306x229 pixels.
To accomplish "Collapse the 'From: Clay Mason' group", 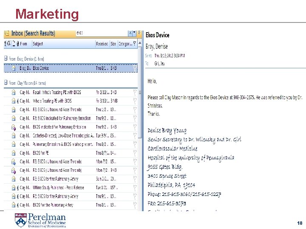I will pos(6,83).
